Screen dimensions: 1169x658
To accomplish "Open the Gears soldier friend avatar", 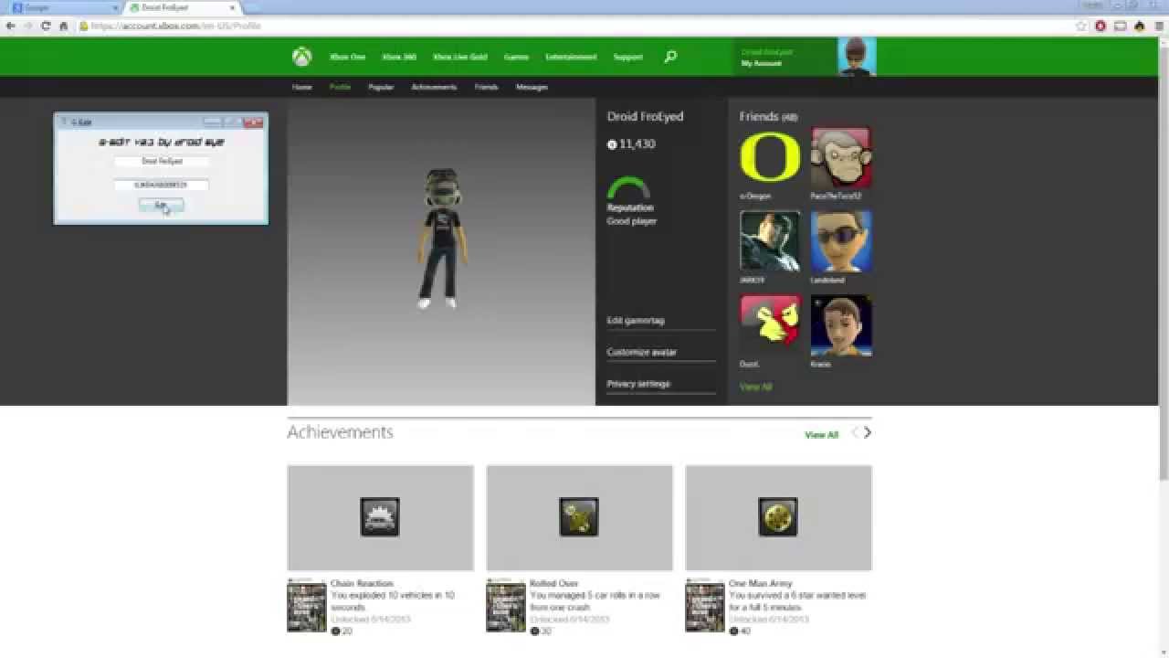I will tap(770, 241).
